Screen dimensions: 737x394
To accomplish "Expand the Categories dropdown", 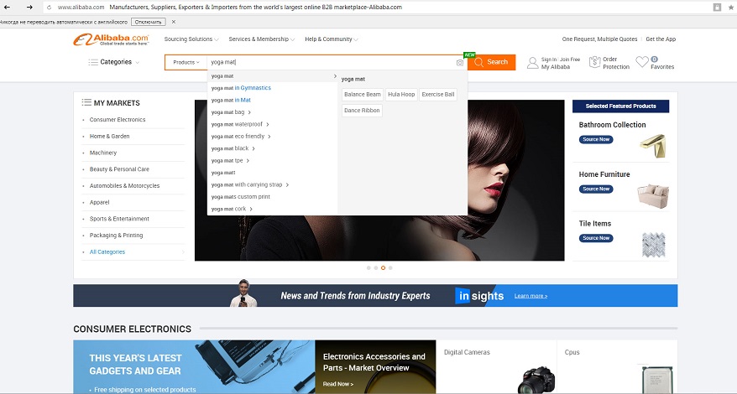I will [113, 62].
